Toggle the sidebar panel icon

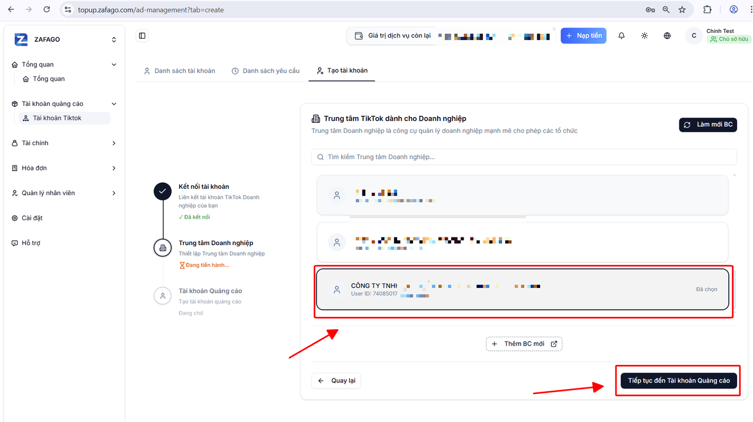click(x=142, y=36)
